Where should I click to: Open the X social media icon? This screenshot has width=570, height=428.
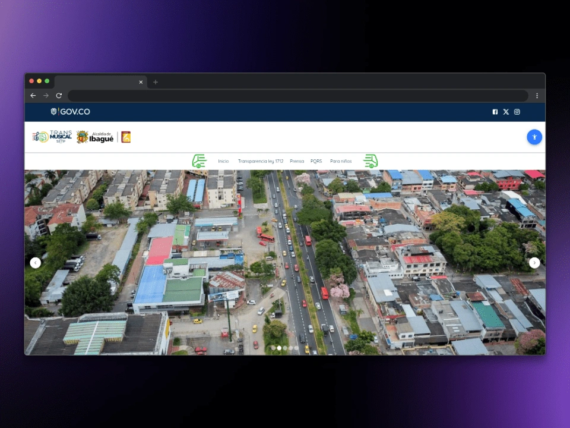pyautogui.click(x=506, y=112)
